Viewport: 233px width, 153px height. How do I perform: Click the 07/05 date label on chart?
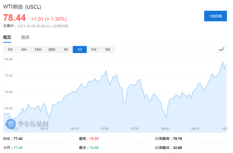tap(105, 129)
